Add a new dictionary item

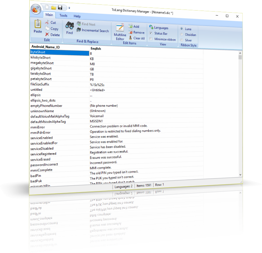click(134, 26)
